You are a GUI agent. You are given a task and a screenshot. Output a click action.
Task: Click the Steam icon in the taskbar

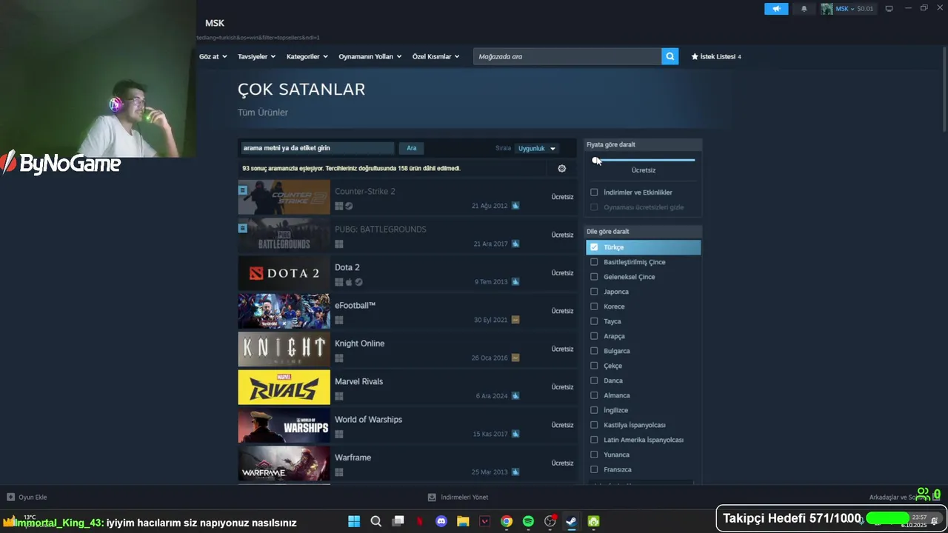coord(572,521)
